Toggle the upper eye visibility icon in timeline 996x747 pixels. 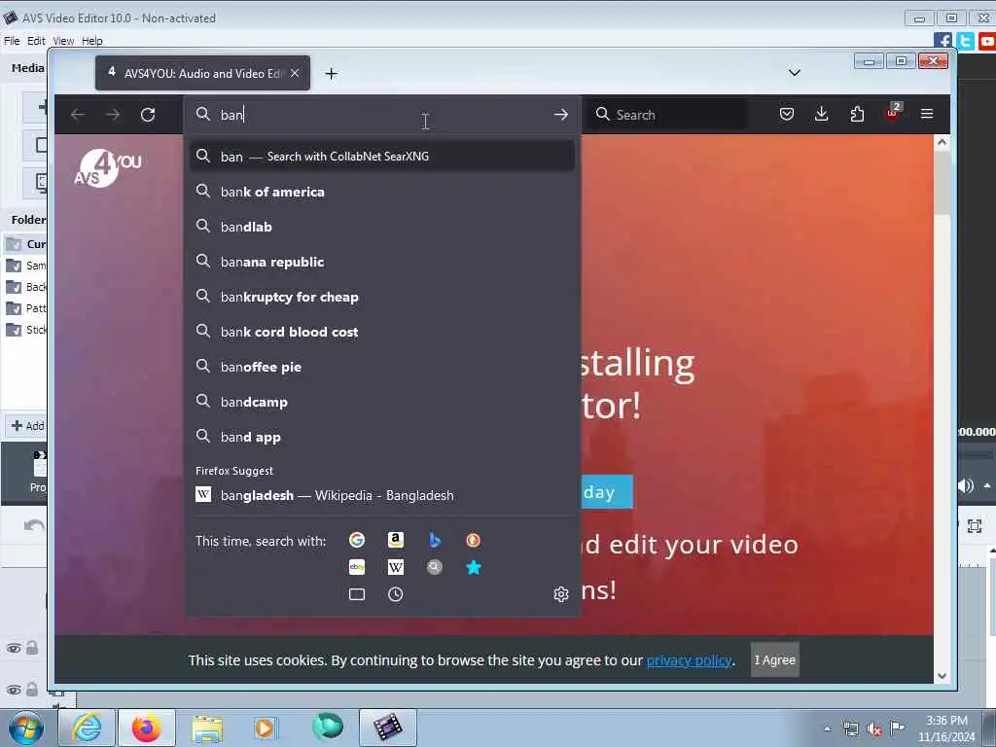14,648
